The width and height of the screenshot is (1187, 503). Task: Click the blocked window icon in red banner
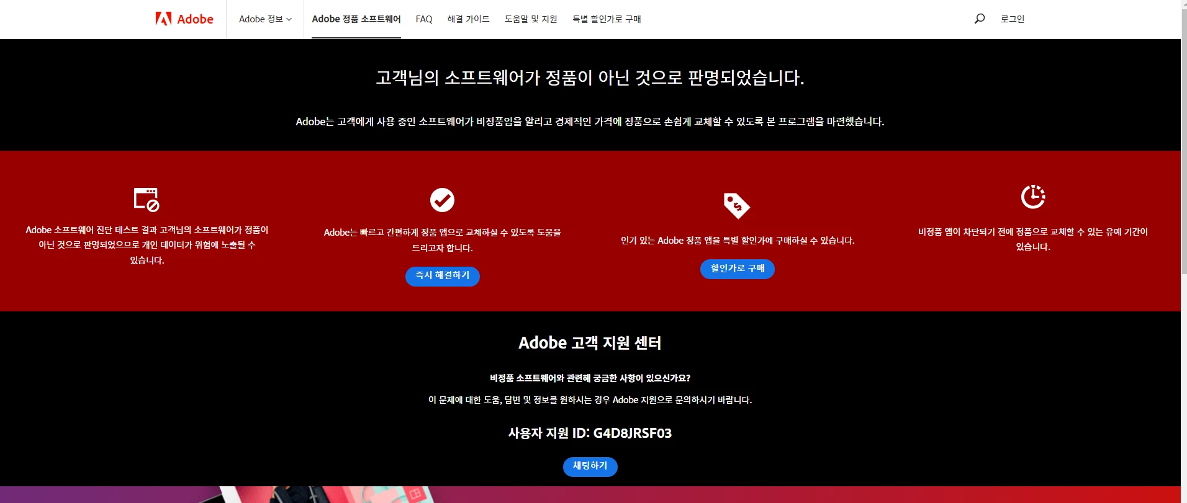click(x=147, y=199)
